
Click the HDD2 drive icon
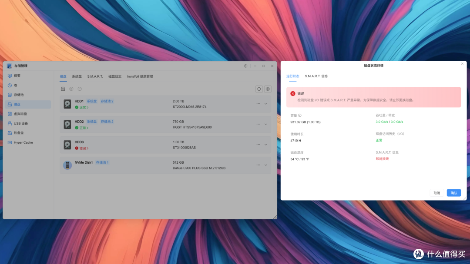click(67, 124)
